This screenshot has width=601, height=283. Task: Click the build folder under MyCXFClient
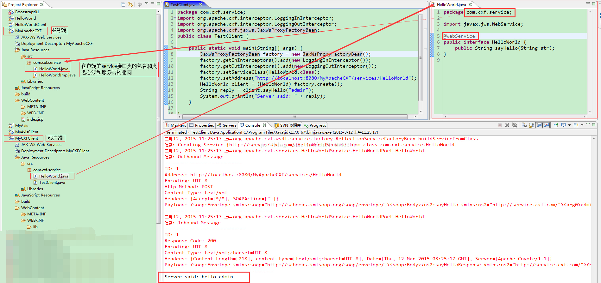pos(26,202)
